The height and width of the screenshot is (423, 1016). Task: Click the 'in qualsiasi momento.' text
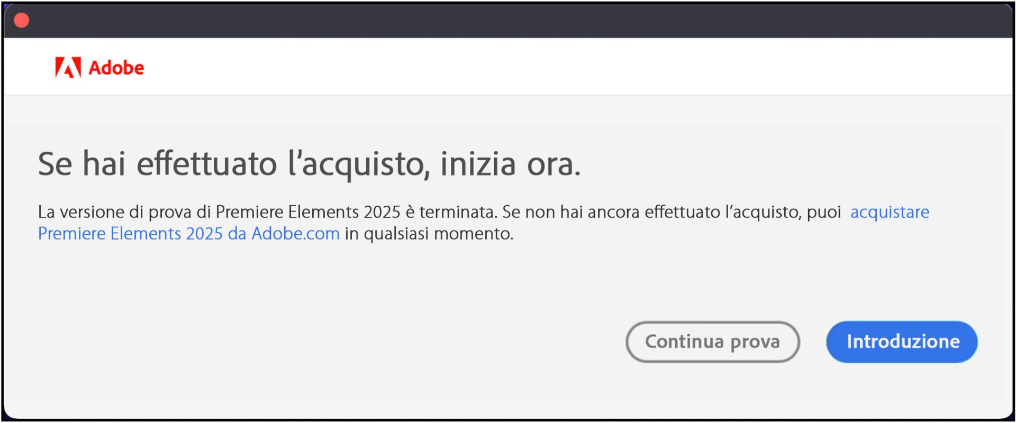tap(429, 234)
